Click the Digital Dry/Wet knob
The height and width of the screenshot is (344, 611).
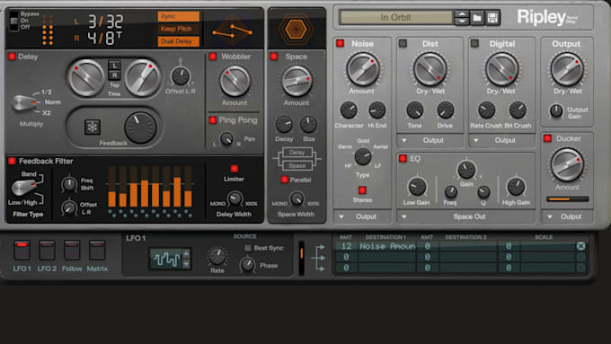click(501, 69)
